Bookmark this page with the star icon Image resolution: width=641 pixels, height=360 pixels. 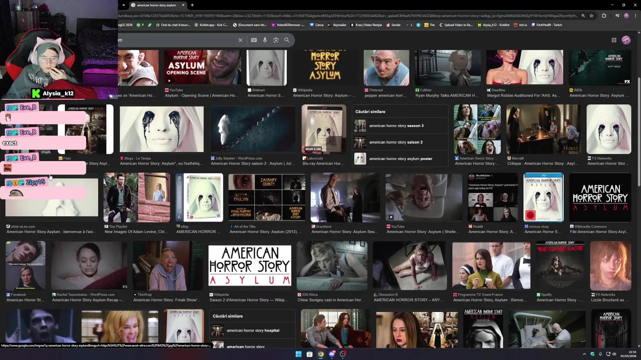click(x=591, y=15)
